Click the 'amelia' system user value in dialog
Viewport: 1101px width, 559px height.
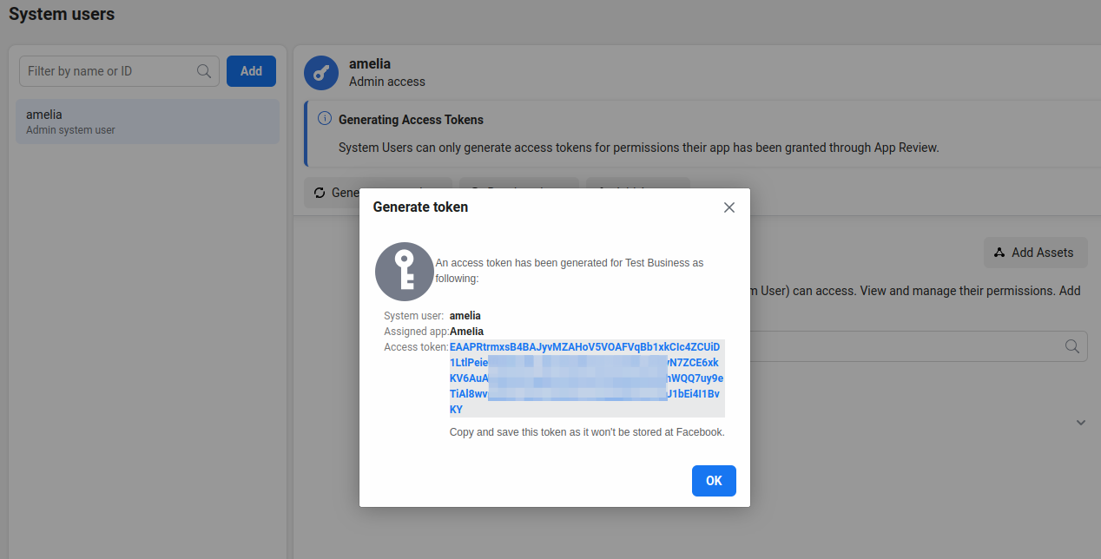(465, 316)
